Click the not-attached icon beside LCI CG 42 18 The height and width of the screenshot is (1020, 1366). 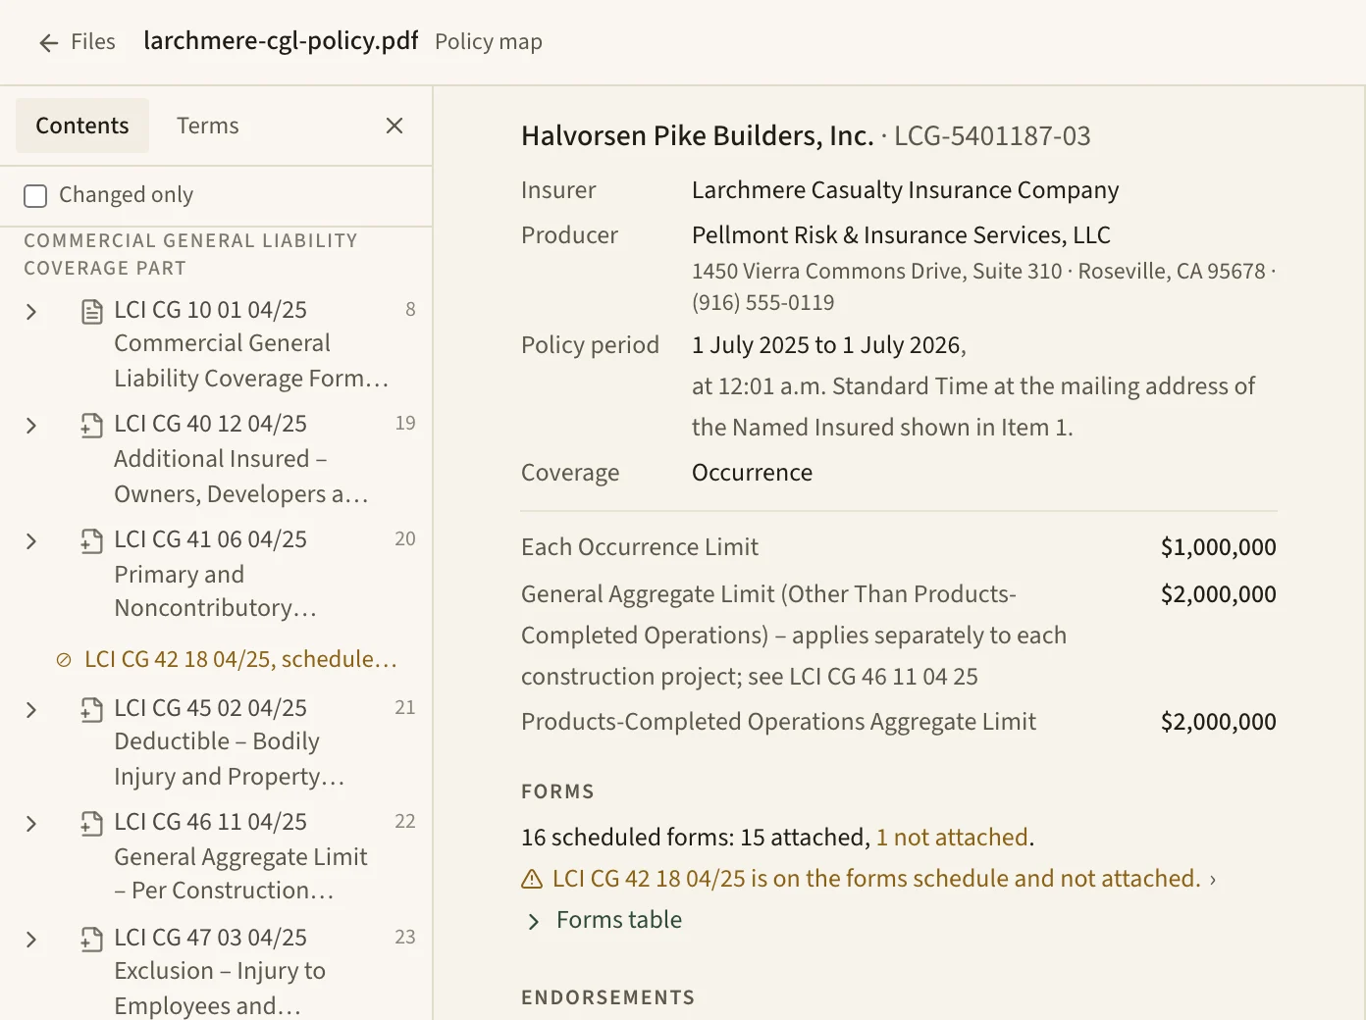pos(64,660)
